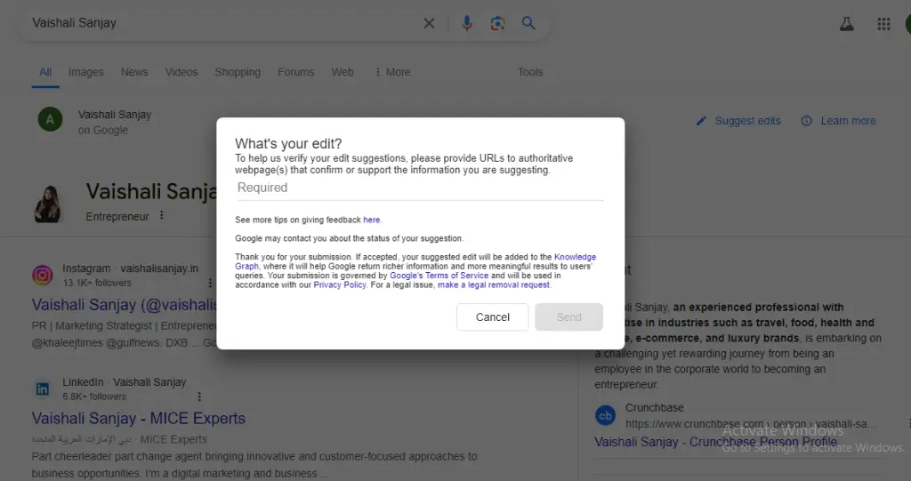The image size is (911, 481).
Task: Start voice search with microphone icon
Action: [466, 23]
